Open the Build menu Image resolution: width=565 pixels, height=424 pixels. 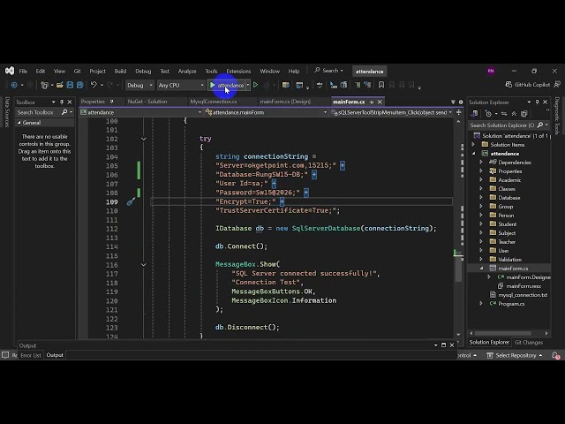click(x=120, y=71)
